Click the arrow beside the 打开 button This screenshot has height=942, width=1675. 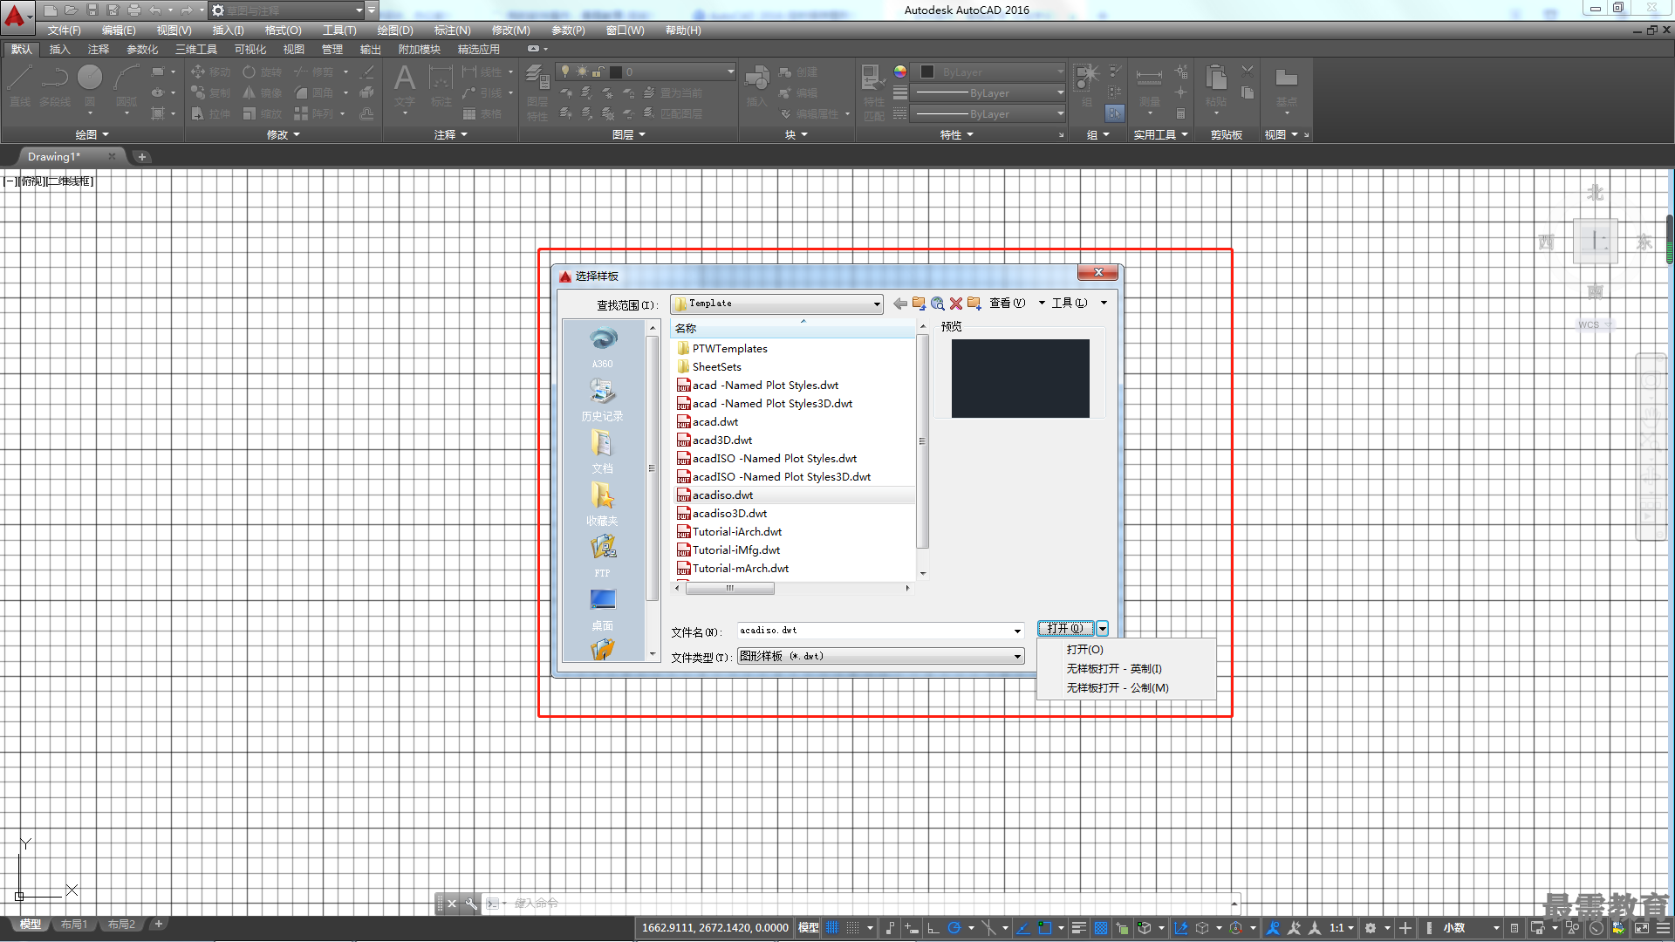point(1103,629)
